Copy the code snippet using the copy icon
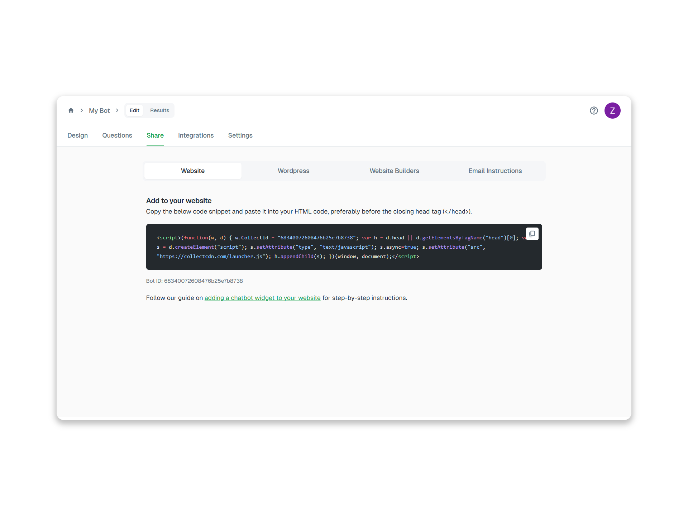This screenshot has width=688, height=516. 532,234
